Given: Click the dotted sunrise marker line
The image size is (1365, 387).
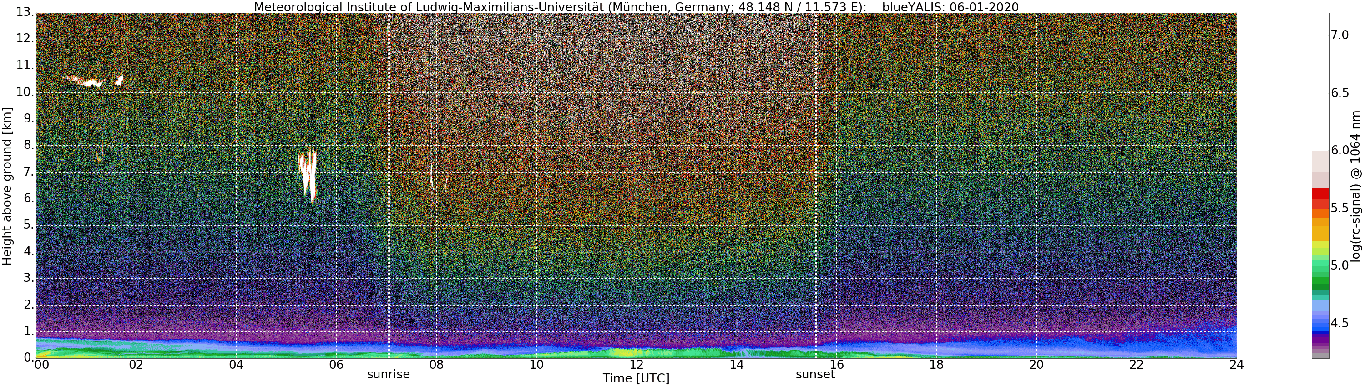Looking at the screenshot, I should coord(389,186).
